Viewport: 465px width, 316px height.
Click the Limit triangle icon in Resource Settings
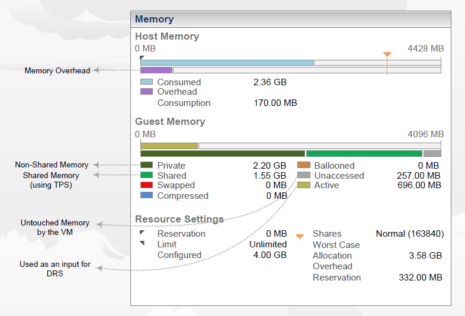[x=142, y=243]
